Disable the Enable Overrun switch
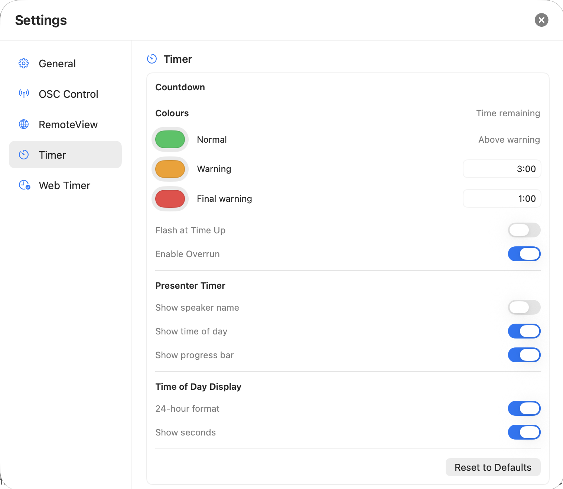 [x=524, y=254]
